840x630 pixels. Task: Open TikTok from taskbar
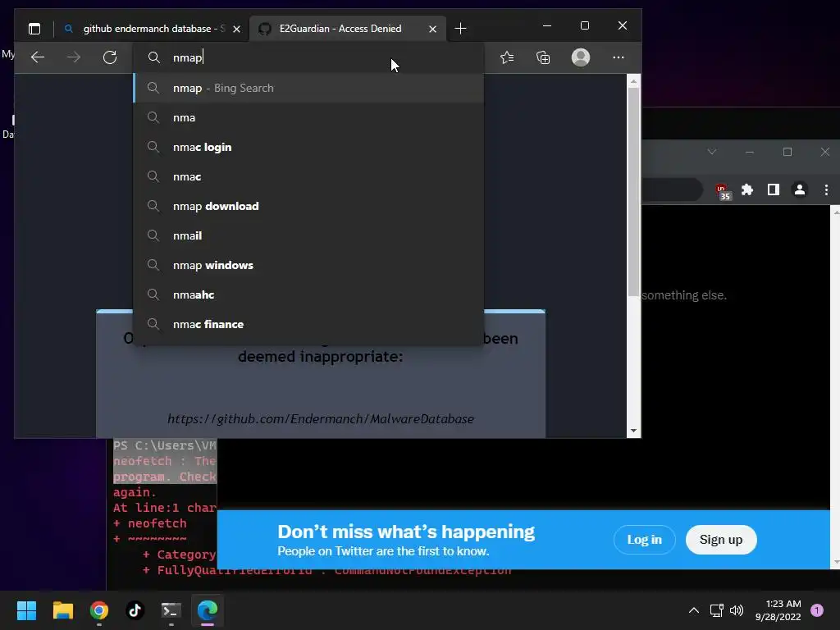[x=135, y=610]
